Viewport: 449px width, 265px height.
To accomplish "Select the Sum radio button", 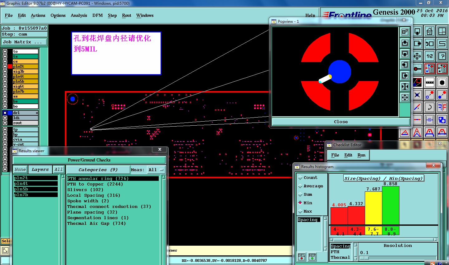I will [x=300, y=195].
